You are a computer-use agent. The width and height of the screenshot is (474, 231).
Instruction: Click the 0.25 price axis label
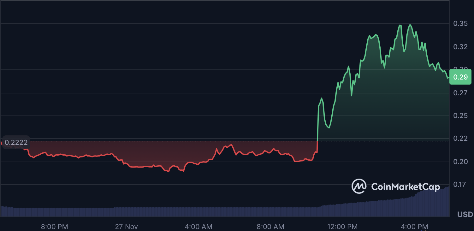[x=460, y=116]
